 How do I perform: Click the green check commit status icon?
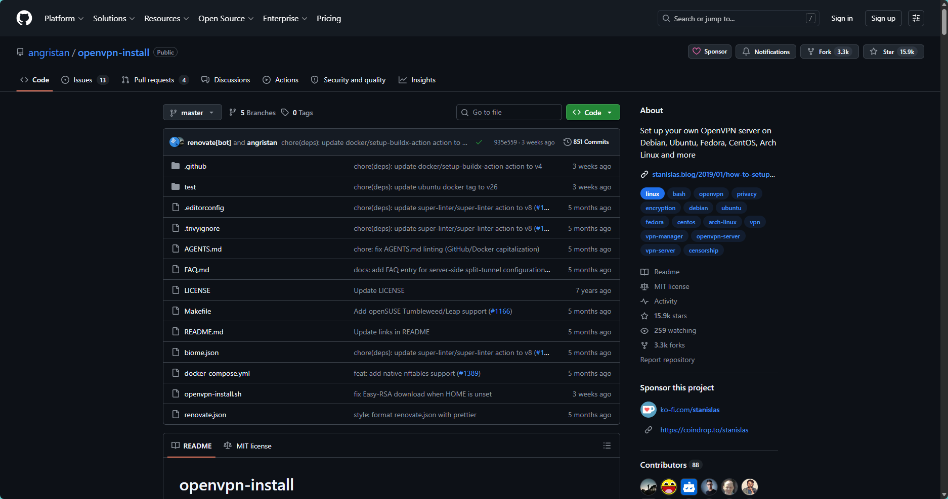pos(479,142)
